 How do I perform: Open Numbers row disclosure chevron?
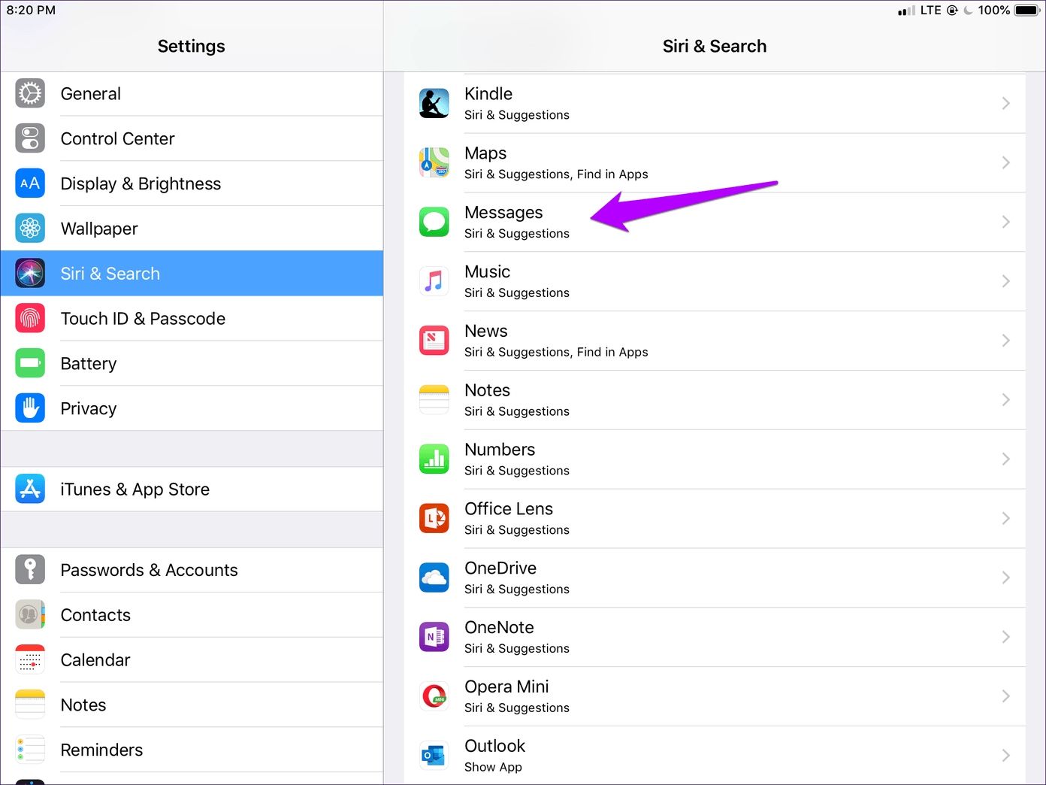pyautogui.click(x=1006, y=459)
